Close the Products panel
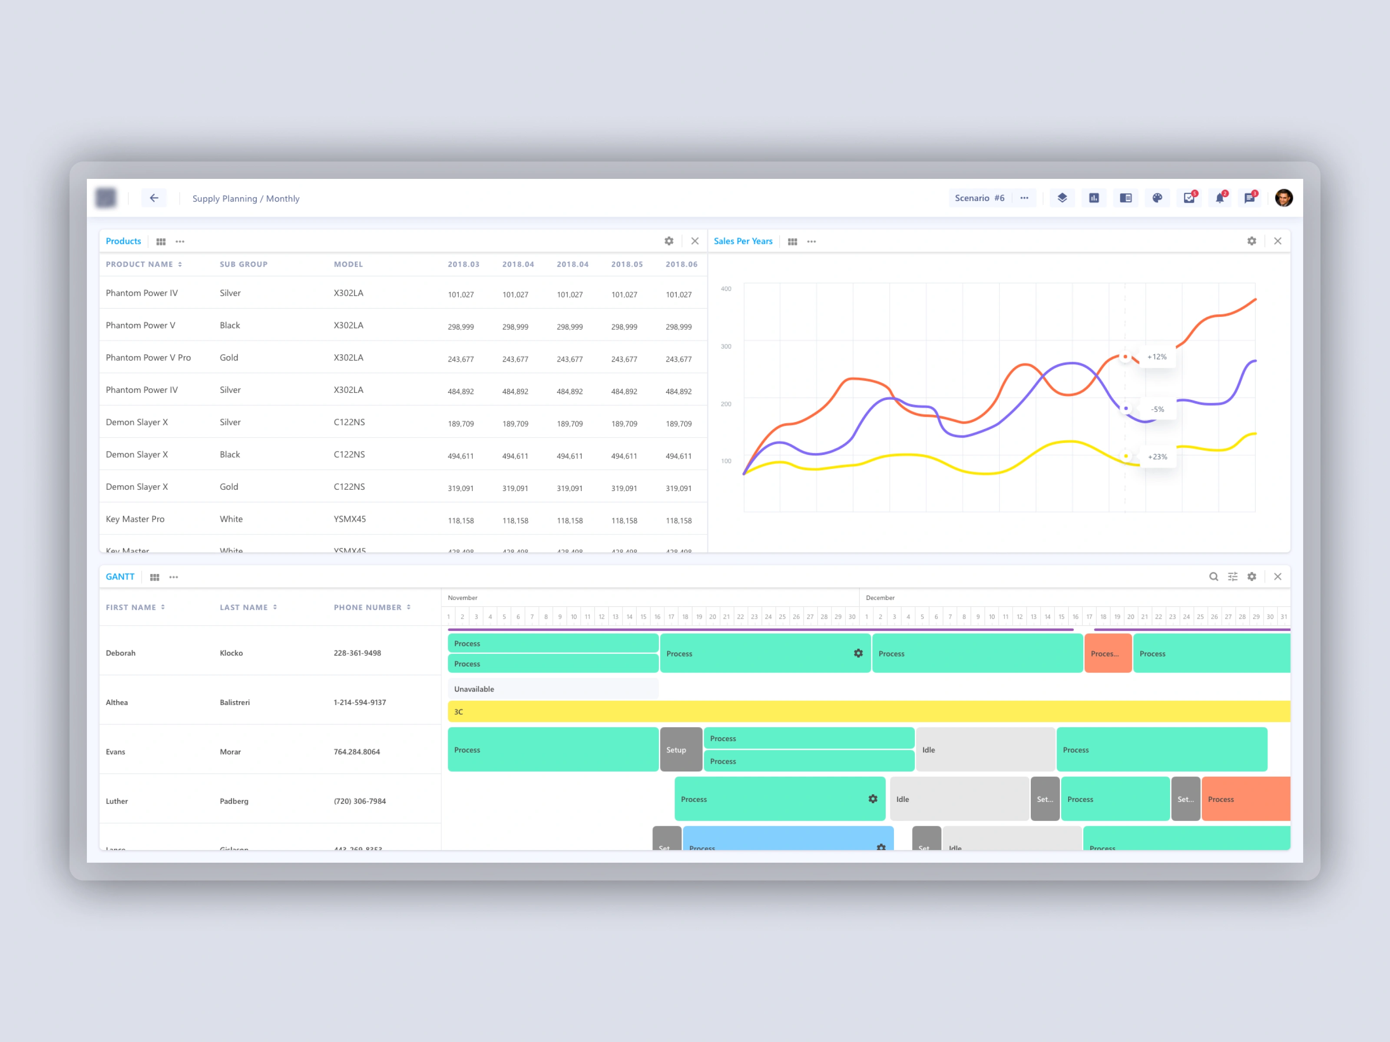 pos(695,241)
